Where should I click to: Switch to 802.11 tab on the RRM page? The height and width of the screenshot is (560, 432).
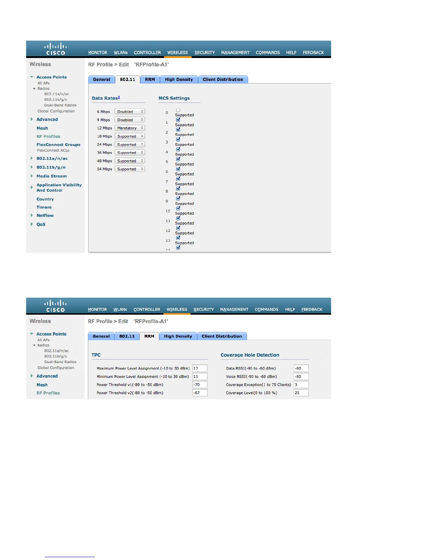pos(127,336)
